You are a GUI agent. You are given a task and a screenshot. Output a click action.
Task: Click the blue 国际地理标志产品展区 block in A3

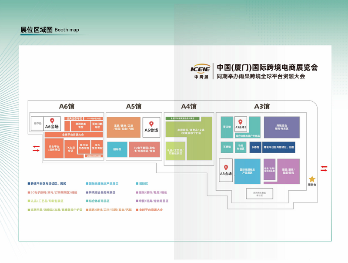pos(248,171)
